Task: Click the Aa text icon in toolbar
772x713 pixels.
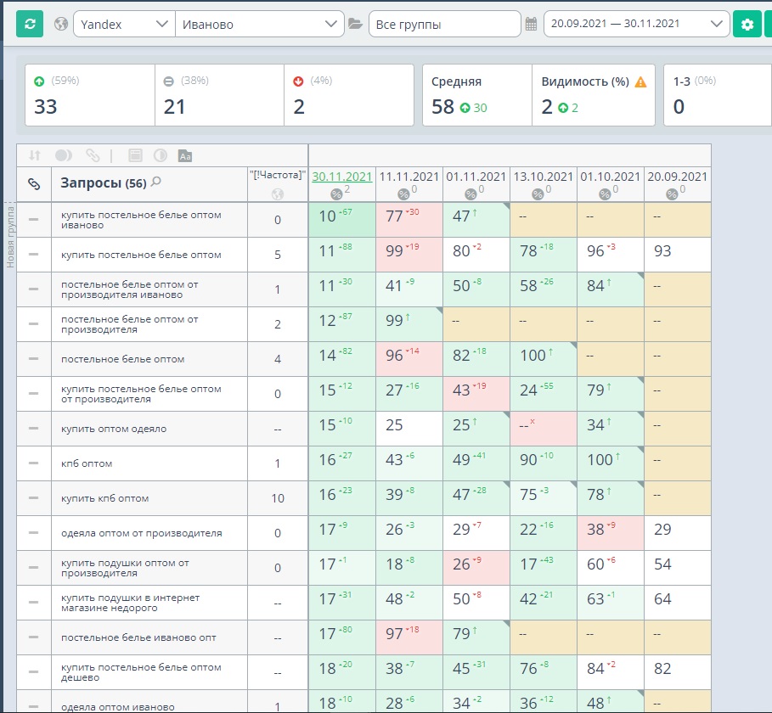Action: (x=185, y=156)
